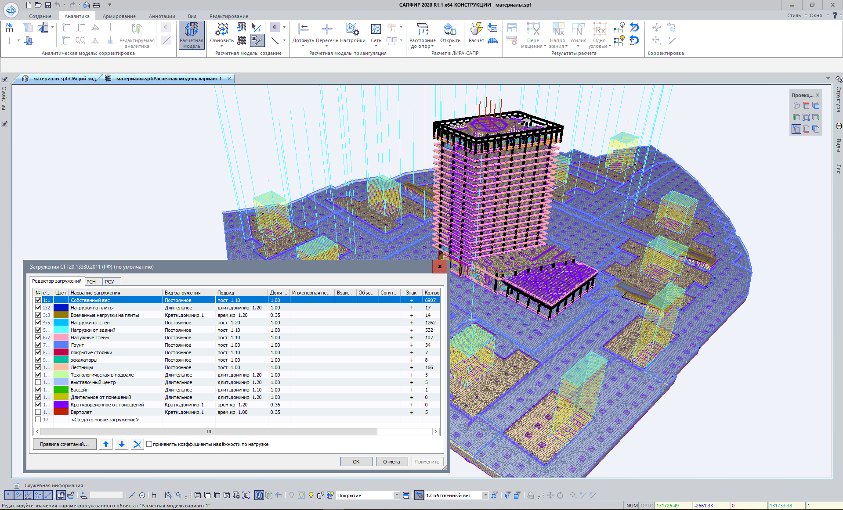Expand the Сеть dropdown in the ribbon
The image size is (843, 510).
click(x=376, y=46)
